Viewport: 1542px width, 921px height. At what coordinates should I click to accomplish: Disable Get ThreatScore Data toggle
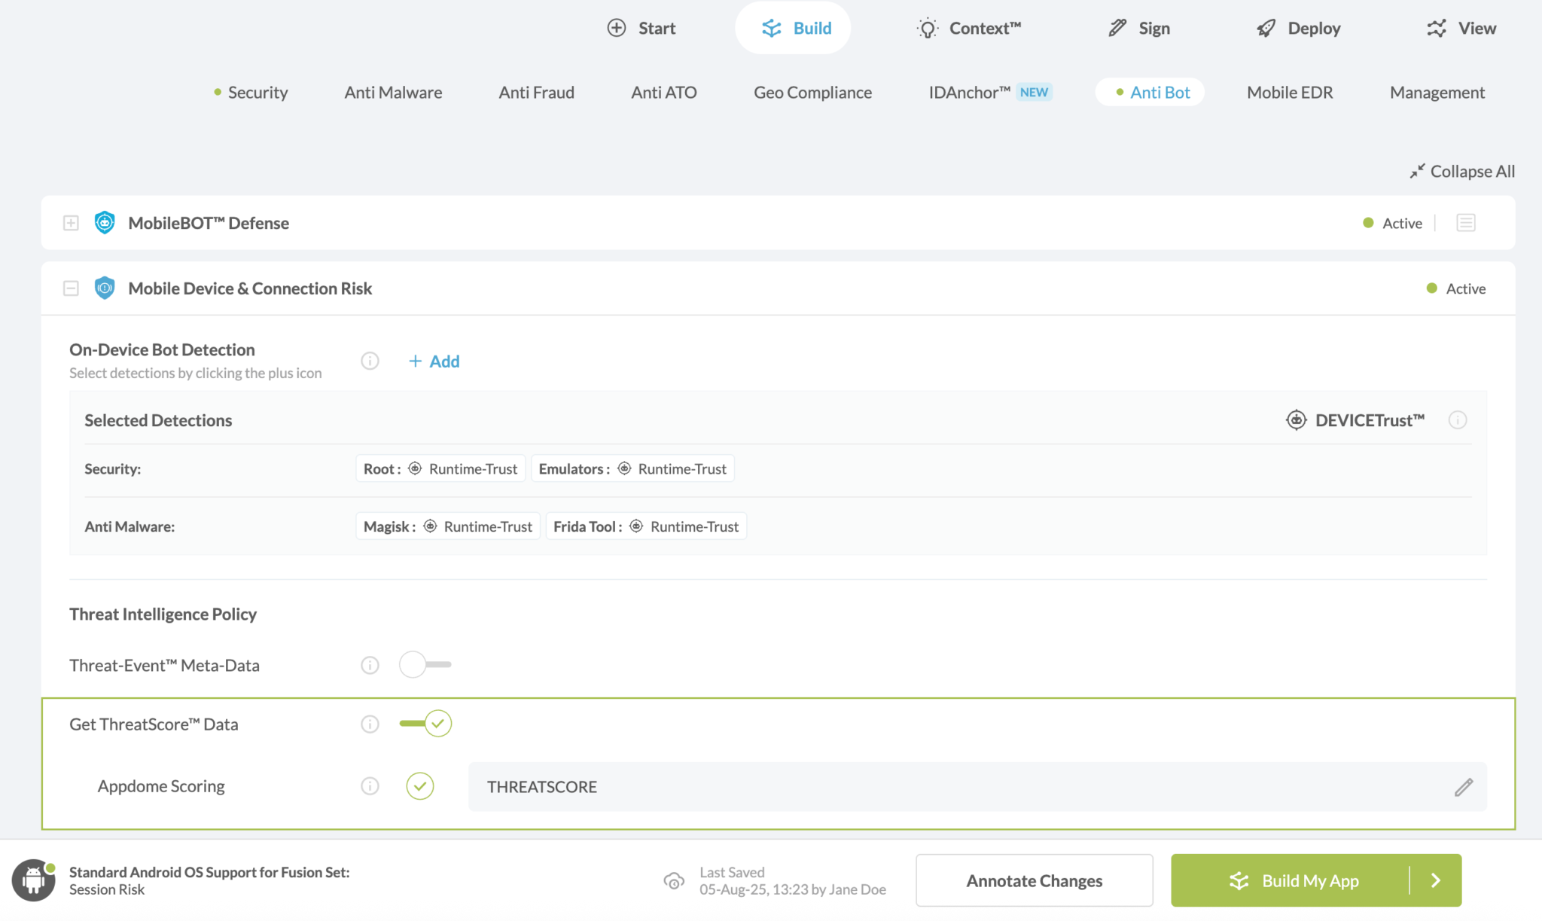(425, 723)
